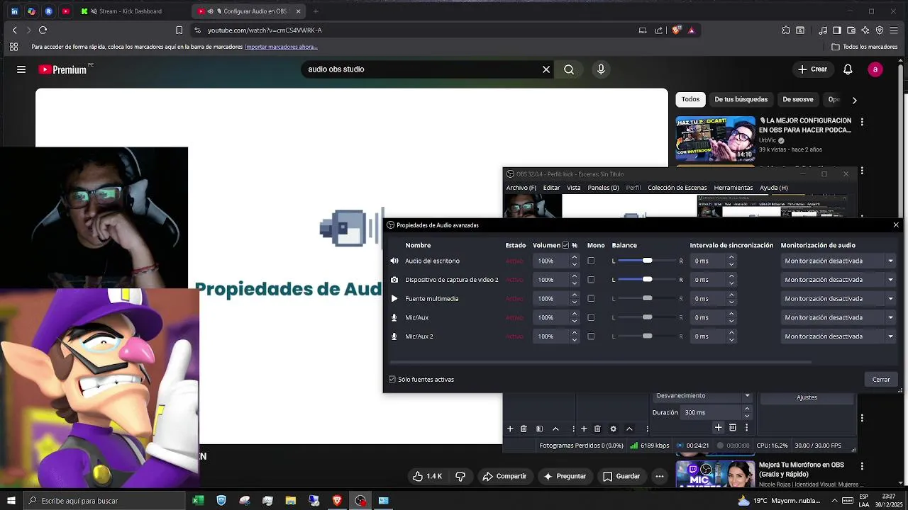The width and height of the screenshot is (908, 510).
Task: Open the Windows Start menu
Action: coord(11,501)
